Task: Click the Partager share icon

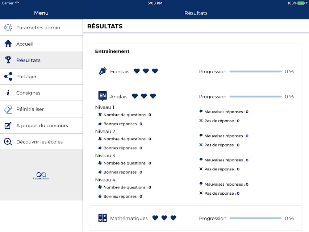Action: [x=8, y=76]
